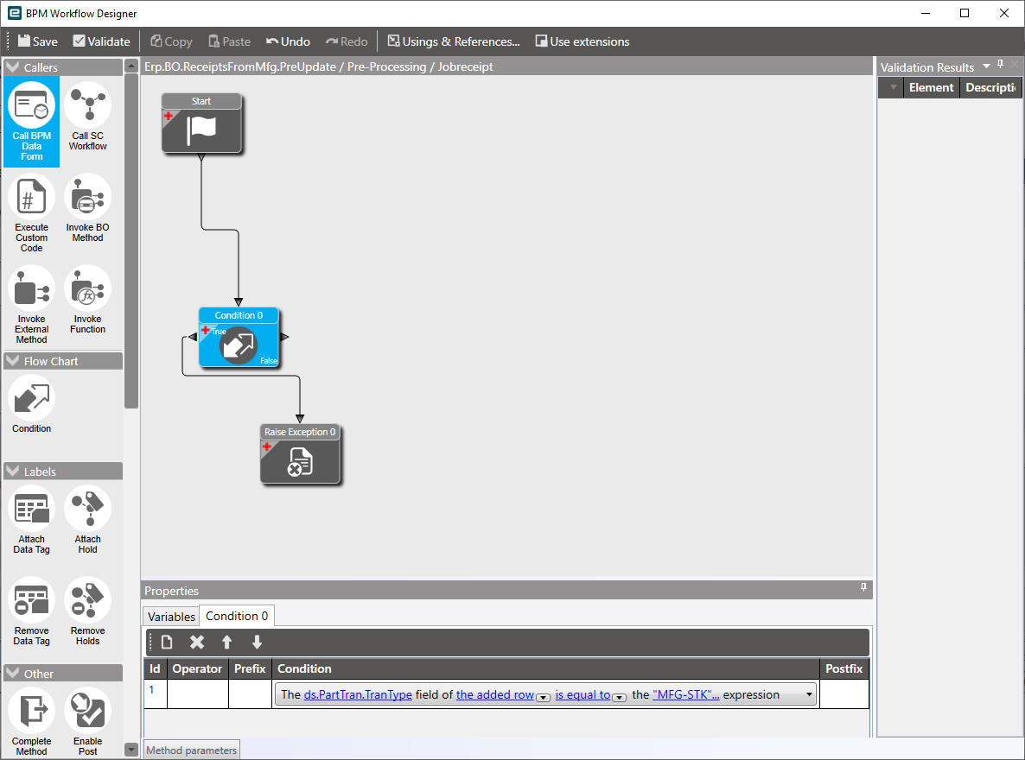
Task: Click the Condition flow chart icon
Action: coord(31,404)
